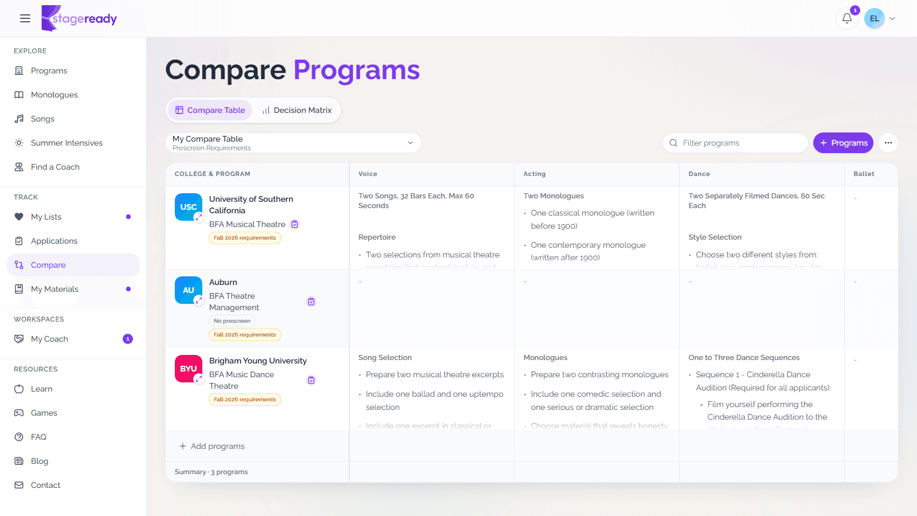Click the Applications clipboard icon
The image size is (917, 516).
[x=19, y=241]
